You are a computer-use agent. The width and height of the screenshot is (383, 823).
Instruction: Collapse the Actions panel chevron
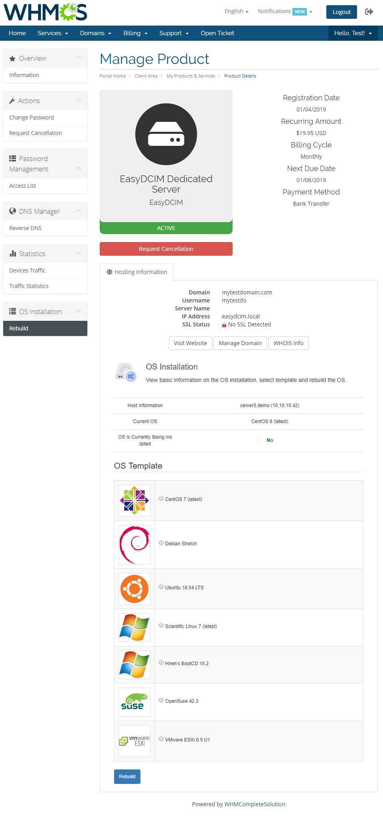point(79,101)
